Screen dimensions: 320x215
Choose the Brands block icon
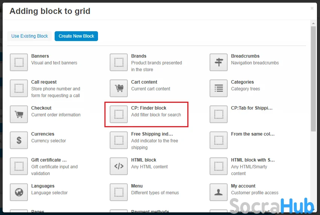(x=119, y=63)
